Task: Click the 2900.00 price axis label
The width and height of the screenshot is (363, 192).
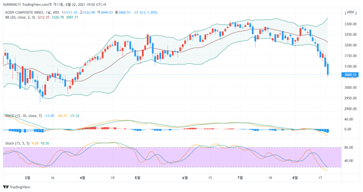Action: coord(351,109)
